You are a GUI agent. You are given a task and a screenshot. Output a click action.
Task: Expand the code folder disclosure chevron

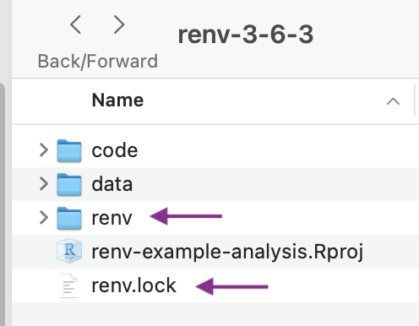click(x=44, y=150)
